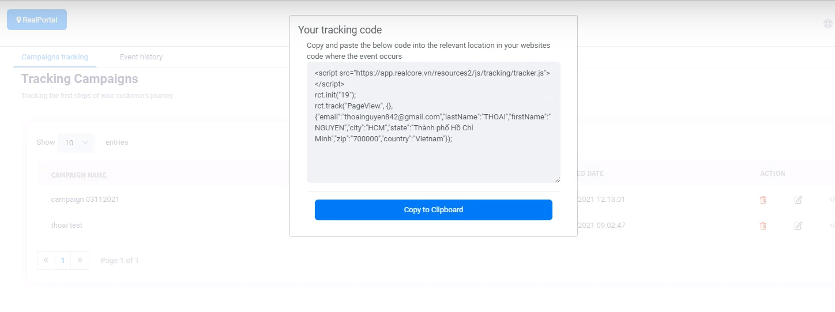Image resolution: width=835 pixels, height=312 pixels.
Task: Grab the textarea resize handle corner
Action: pyautogui.click(x=557, y=179)
